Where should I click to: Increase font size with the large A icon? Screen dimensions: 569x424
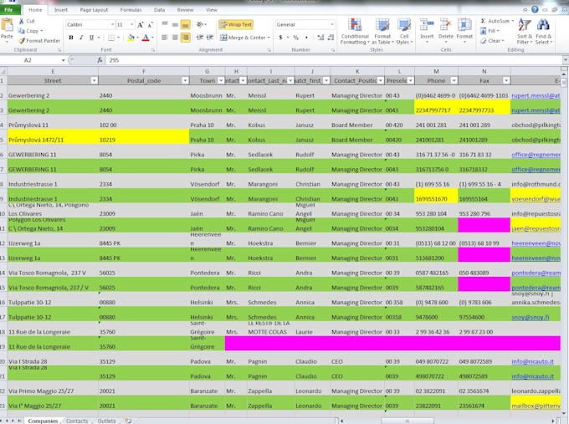141,24
